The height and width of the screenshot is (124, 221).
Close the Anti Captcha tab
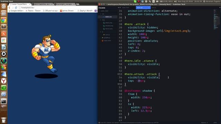click(x=52, y=4)
